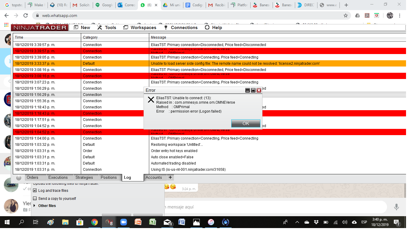The width and height of the screenshot is (409, 234).
Task: Sort log by the Time column header
Action: (47, 37)
